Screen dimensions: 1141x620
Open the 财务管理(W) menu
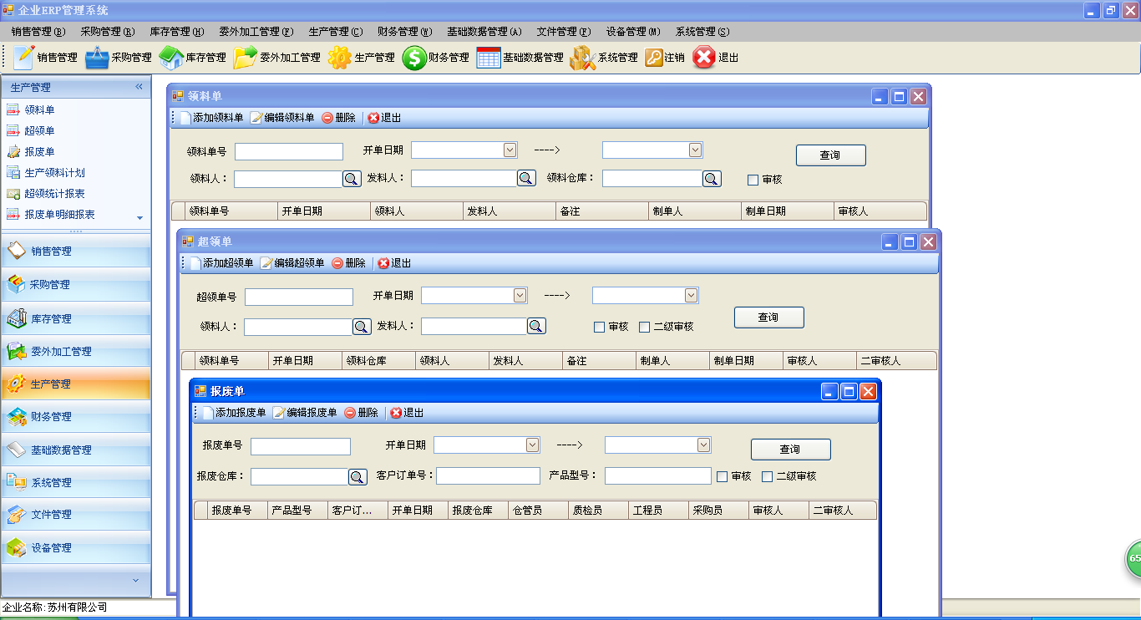pos(404,32)
